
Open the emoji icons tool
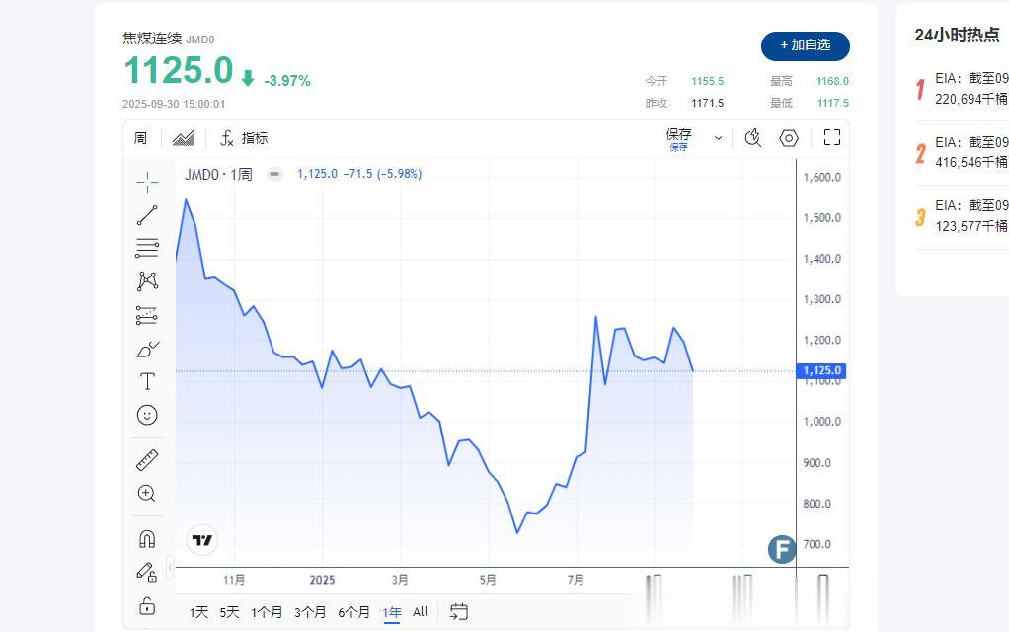pyautogui.click(x=147, y=415)
